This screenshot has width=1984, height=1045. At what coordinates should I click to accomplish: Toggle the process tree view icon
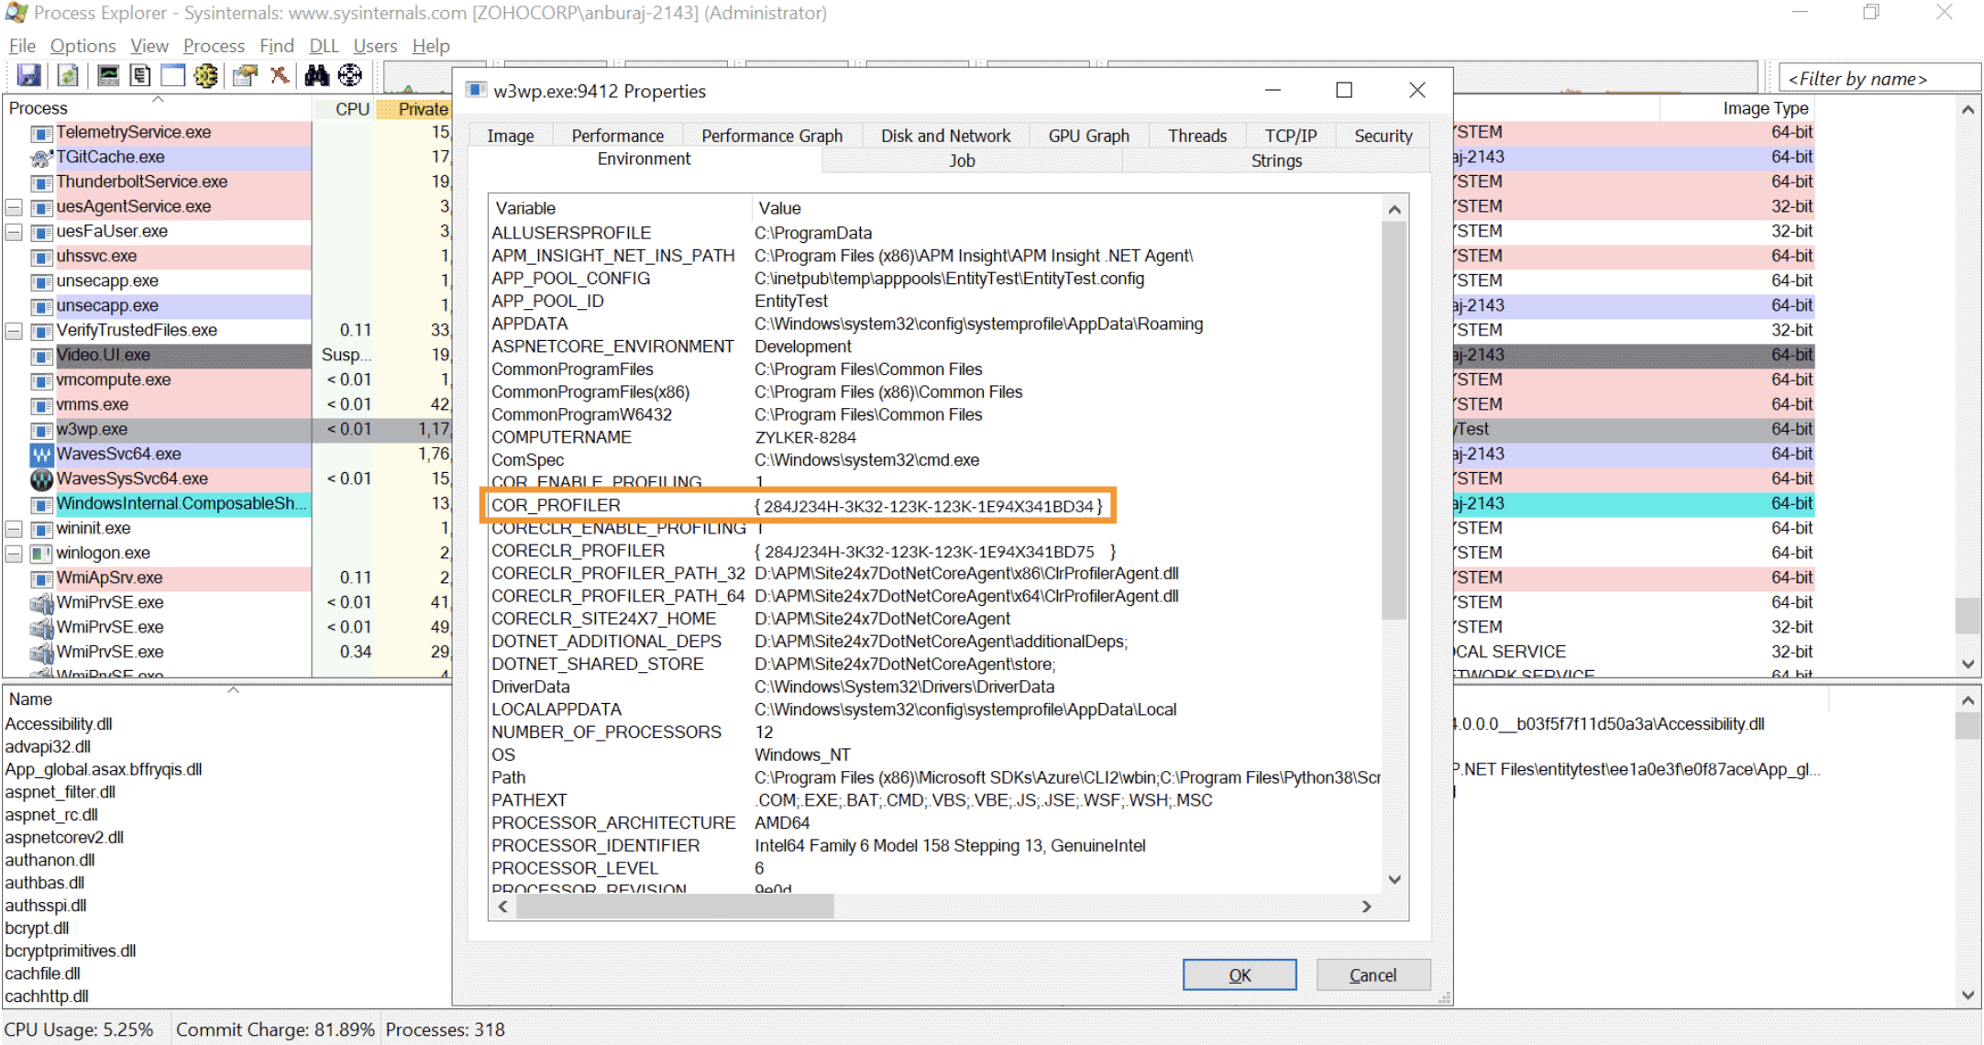140,76
